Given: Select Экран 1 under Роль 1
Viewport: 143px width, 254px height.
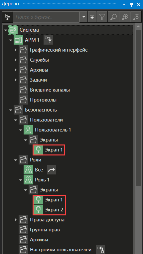Looking at the screenshot, I should point(54,200).
